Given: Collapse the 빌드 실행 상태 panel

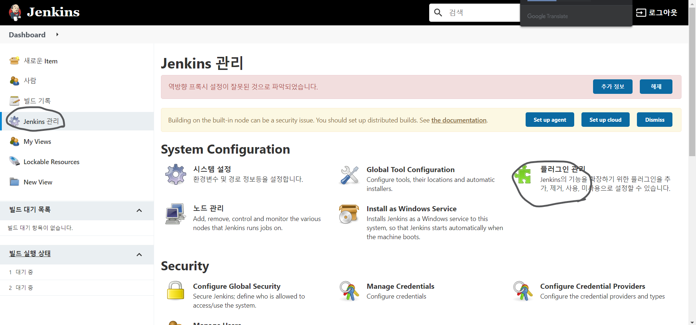Looking at the screenshot, I should pyautogui.click(x=139, y=255).
